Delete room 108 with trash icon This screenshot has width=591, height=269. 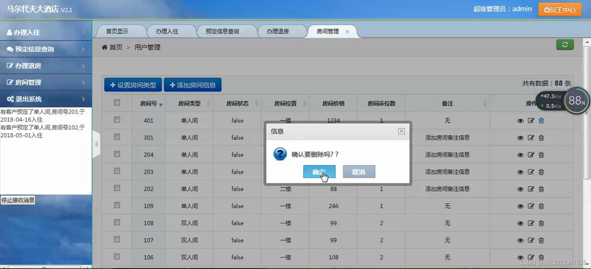pyautogui.click(x=541, y=223)
